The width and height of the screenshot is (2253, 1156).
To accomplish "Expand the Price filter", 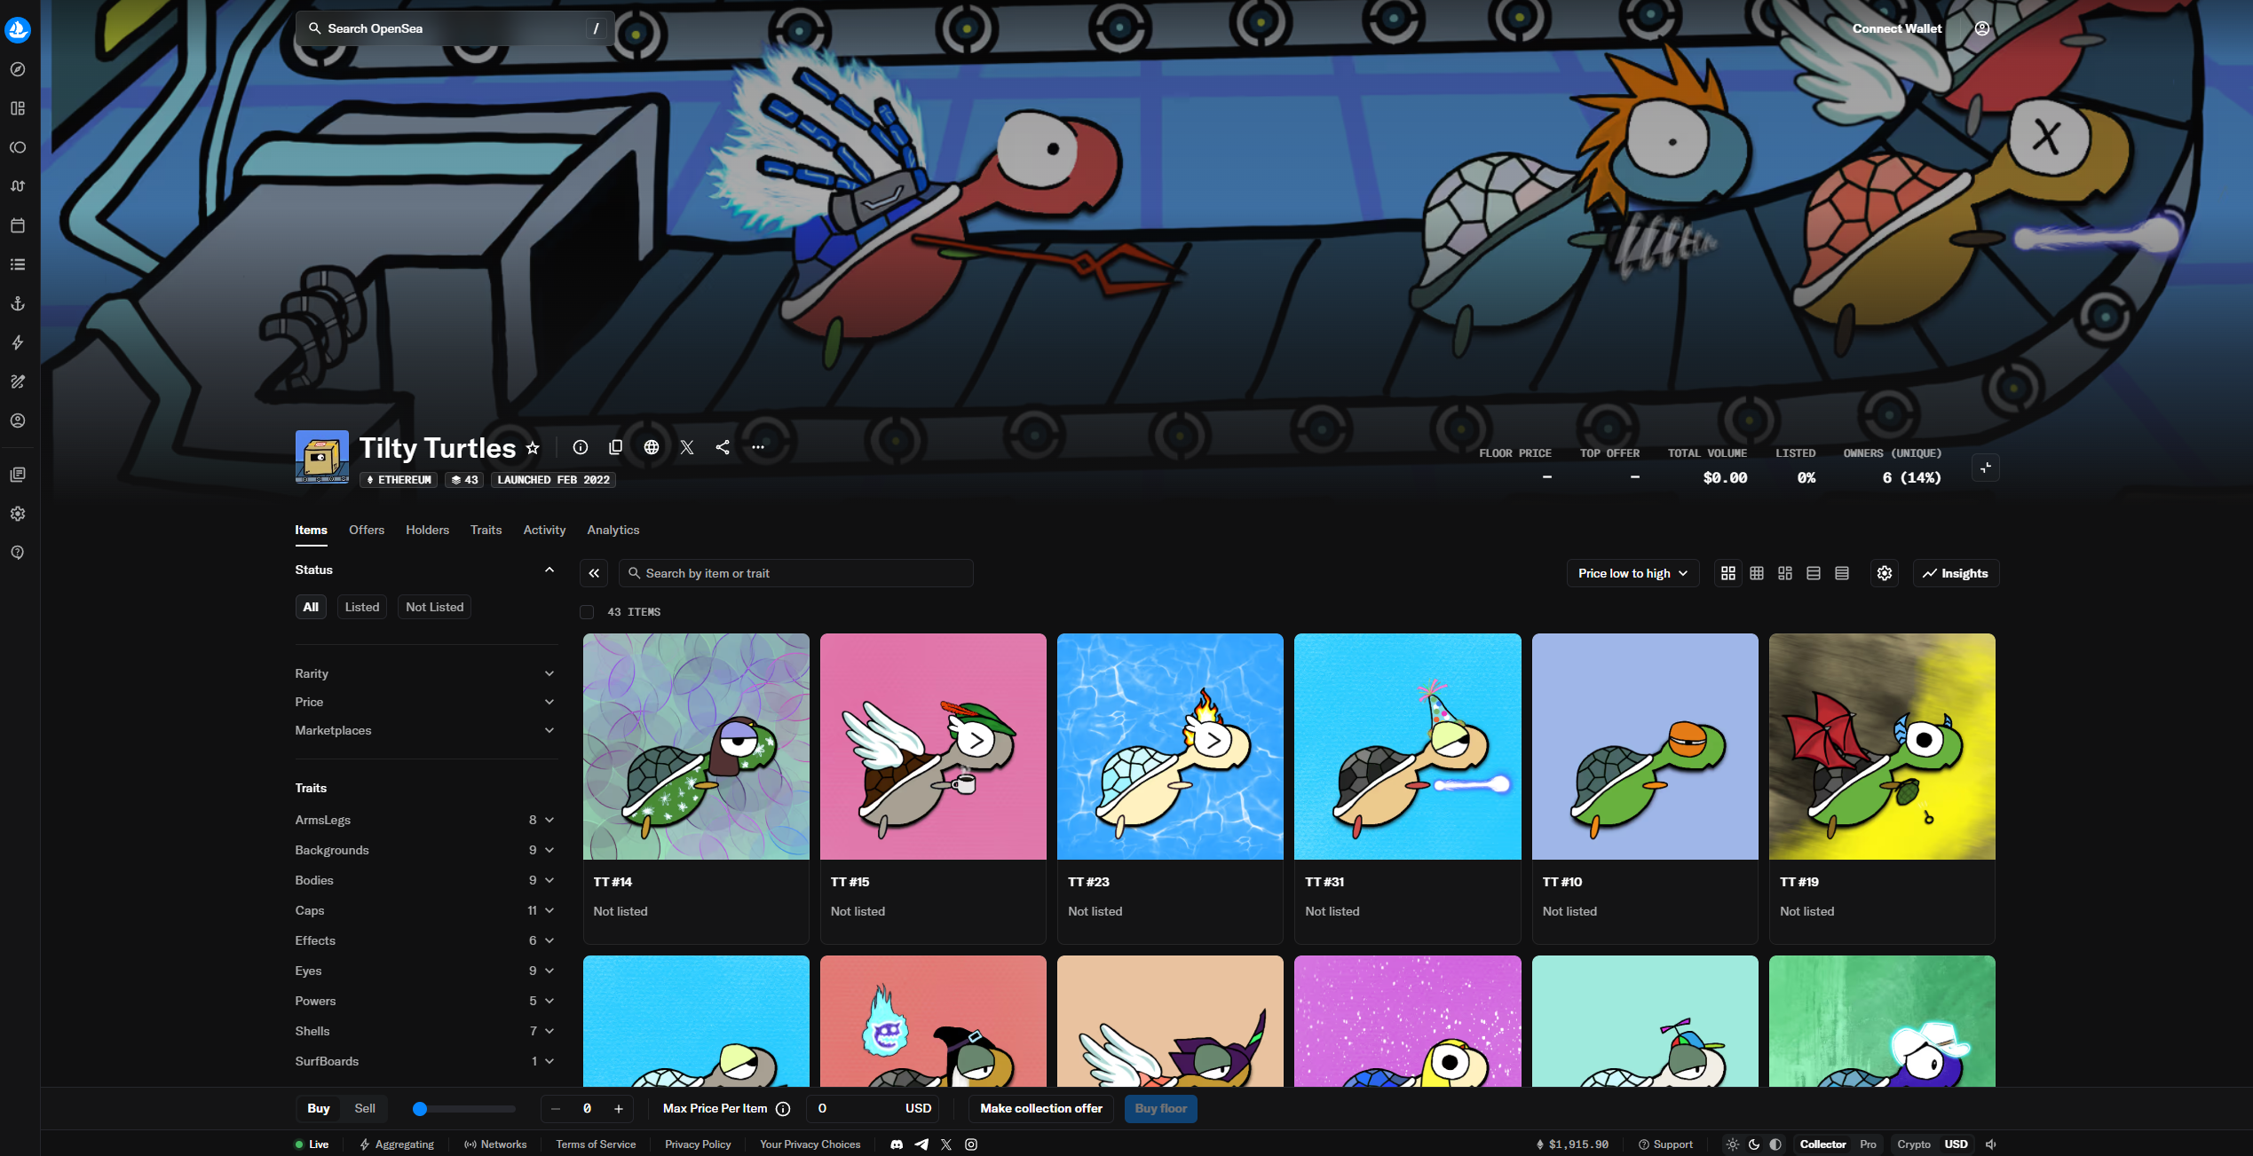I will click(x=425, y=702).
